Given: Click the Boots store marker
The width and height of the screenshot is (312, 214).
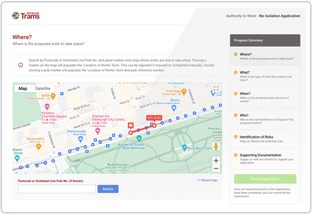Looking at the screenshot, I should [x=174, y=108].
